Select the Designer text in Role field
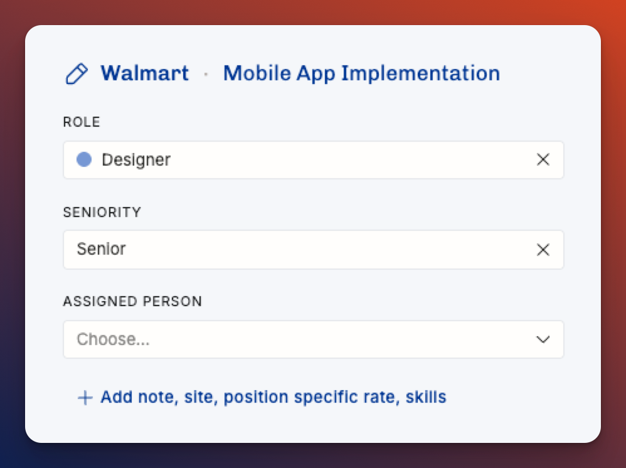The image size is (626, 468). click(136, 160)
